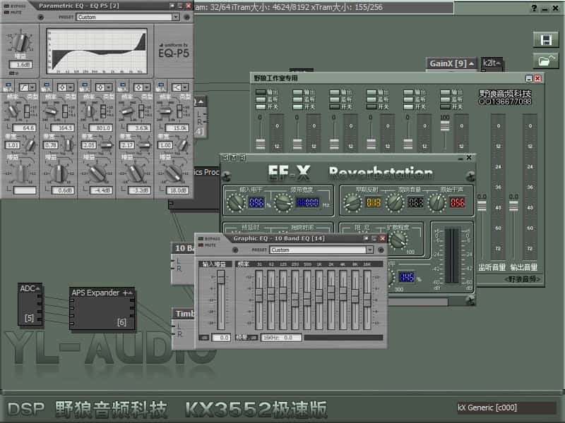Click the 16K band slider in Graphic EQ

[367, 299]
